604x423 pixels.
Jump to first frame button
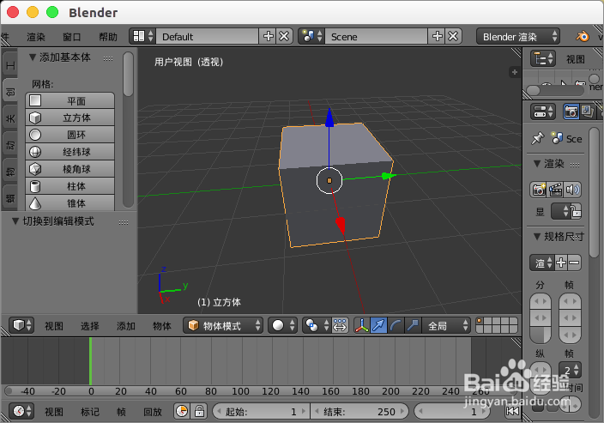point(512,412)
